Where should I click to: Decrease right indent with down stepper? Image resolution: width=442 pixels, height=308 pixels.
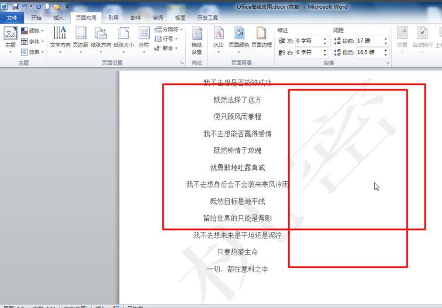click(x=325, y=55)
